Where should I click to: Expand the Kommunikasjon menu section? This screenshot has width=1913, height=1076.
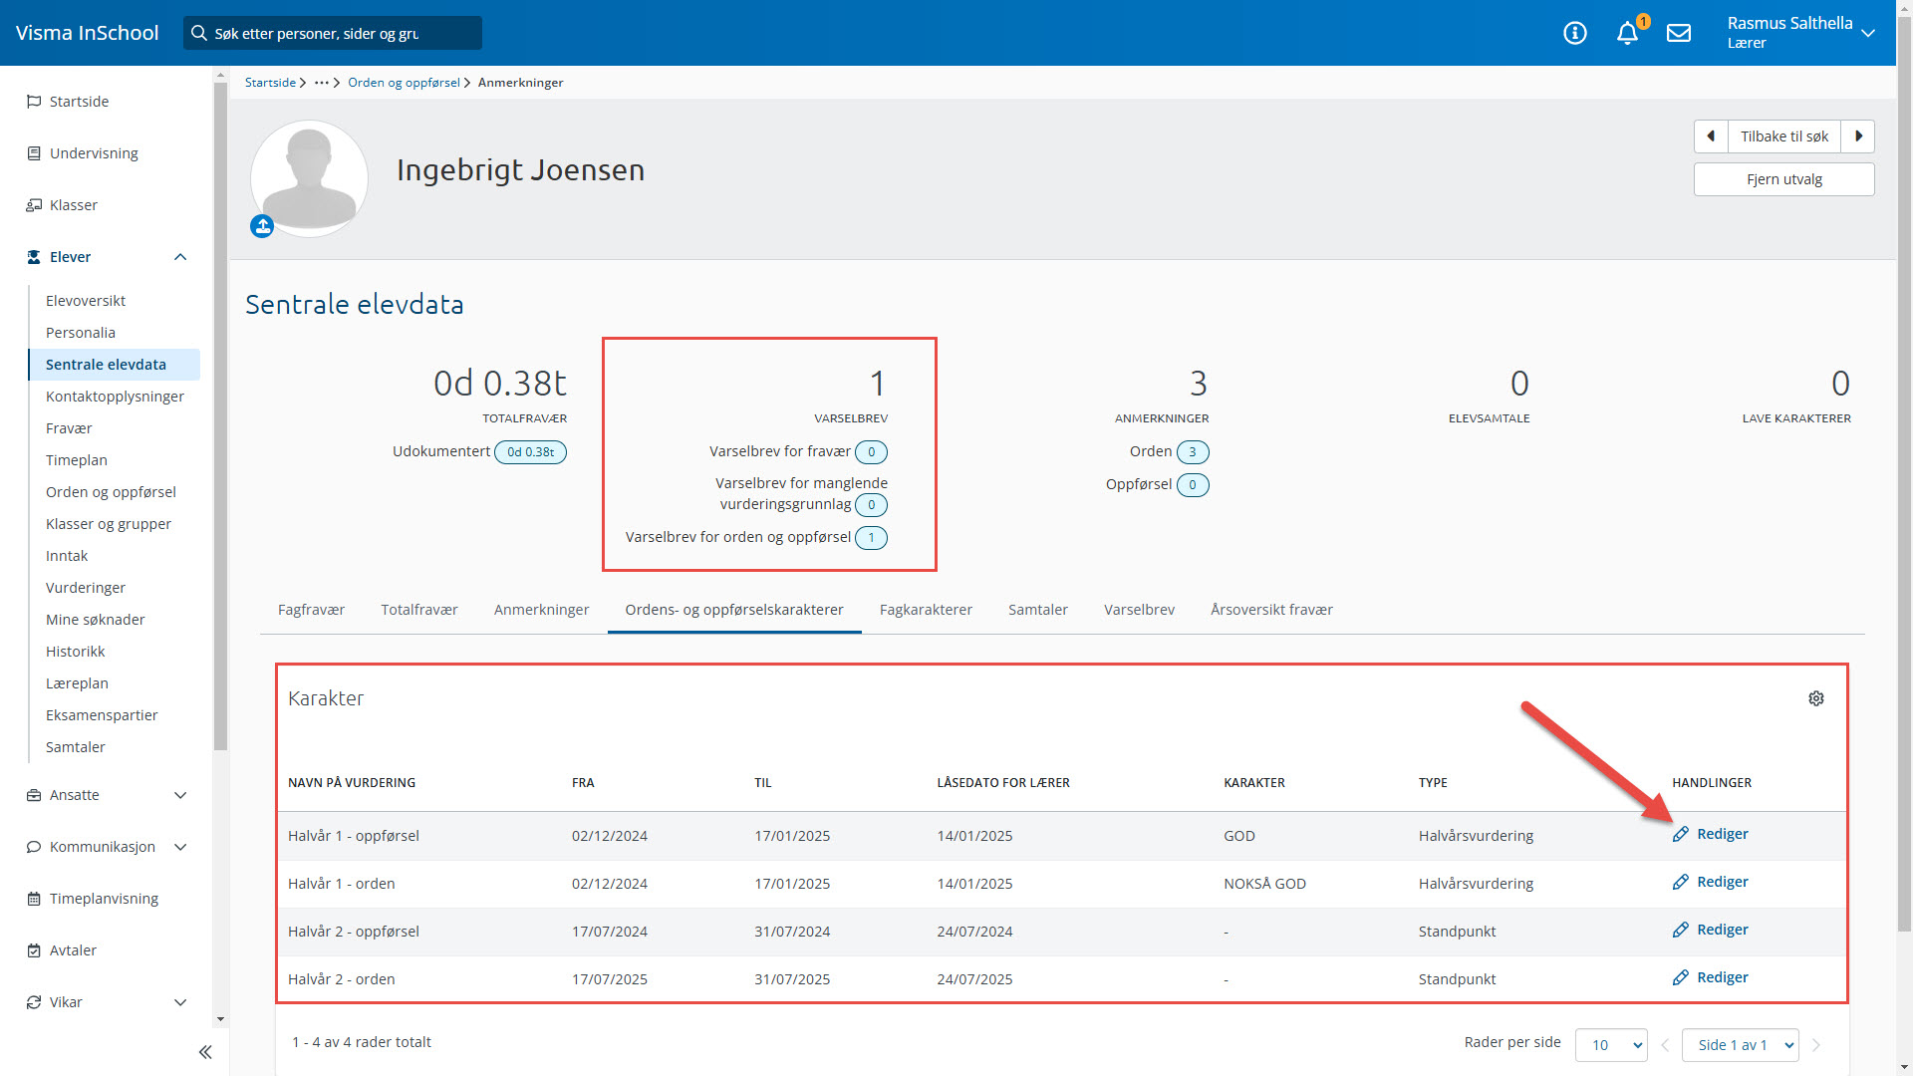click(180, 847)
